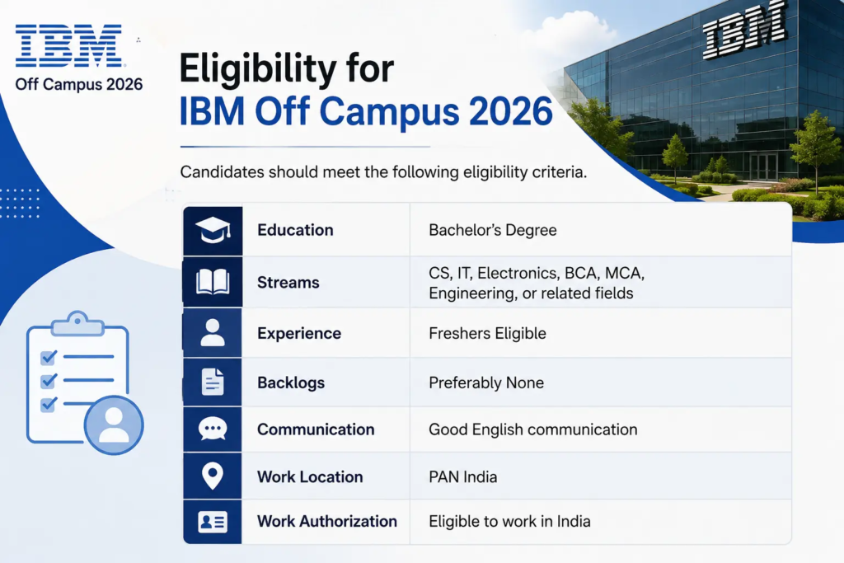Click the second checkmark on the clipboard

[x=49, y=381]
